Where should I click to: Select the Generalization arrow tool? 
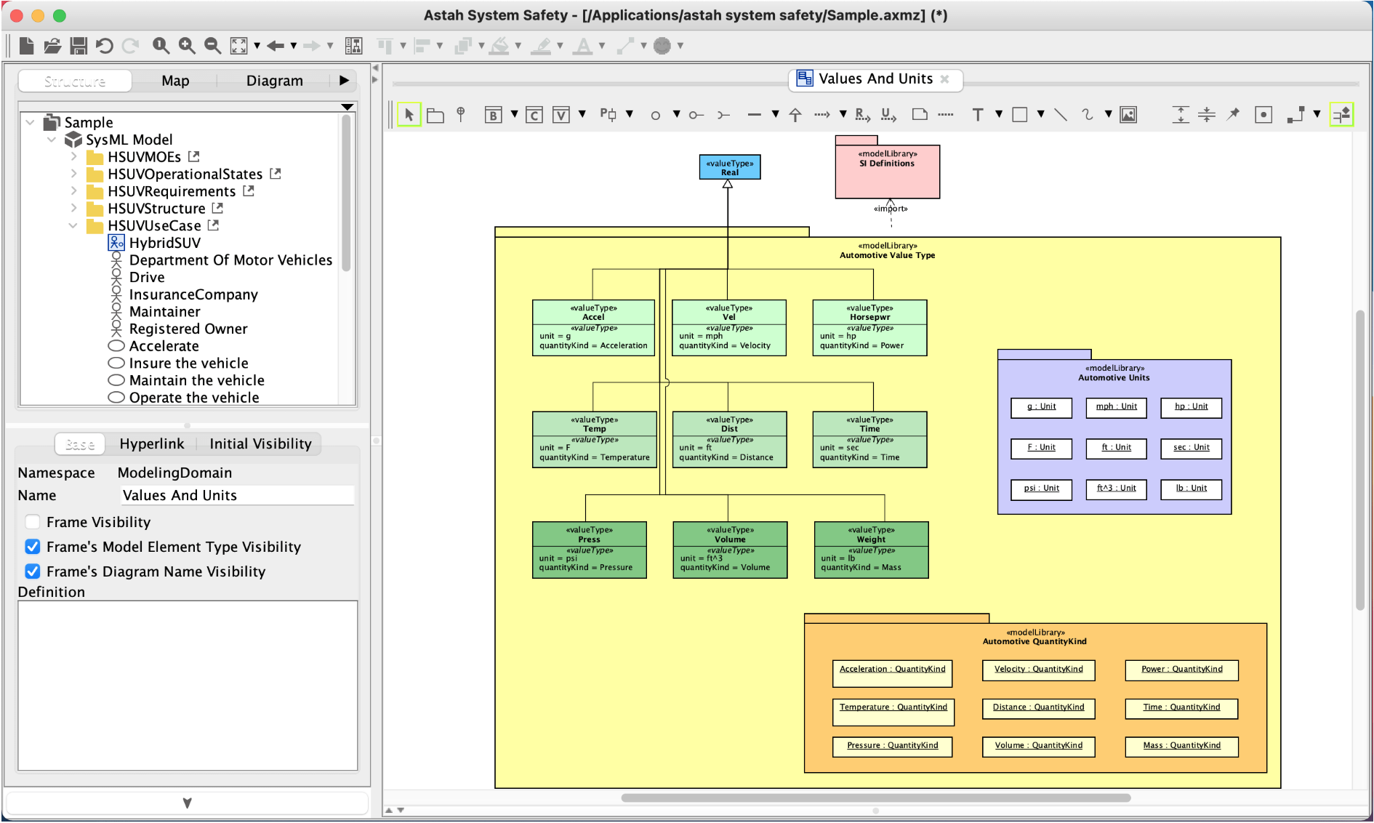[x=795, y=115]
